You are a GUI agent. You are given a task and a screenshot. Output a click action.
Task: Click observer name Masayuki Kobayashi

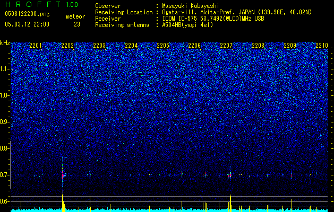point(191,6)
